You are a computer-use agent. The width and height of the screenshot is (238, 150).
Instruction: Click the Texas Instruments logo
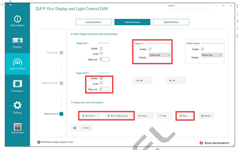coord(214,143)
